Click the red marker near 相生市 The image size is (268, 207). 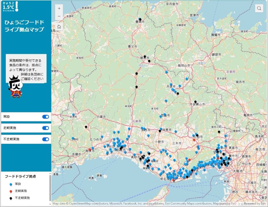point(90,150)
